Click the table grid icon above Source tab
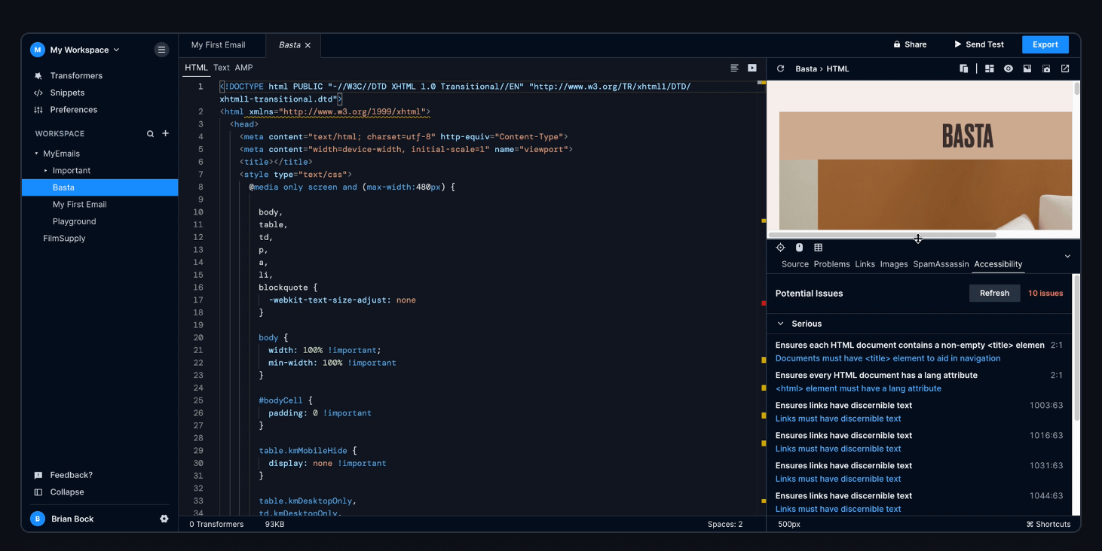1102x551 pixels. pos(818,248)
